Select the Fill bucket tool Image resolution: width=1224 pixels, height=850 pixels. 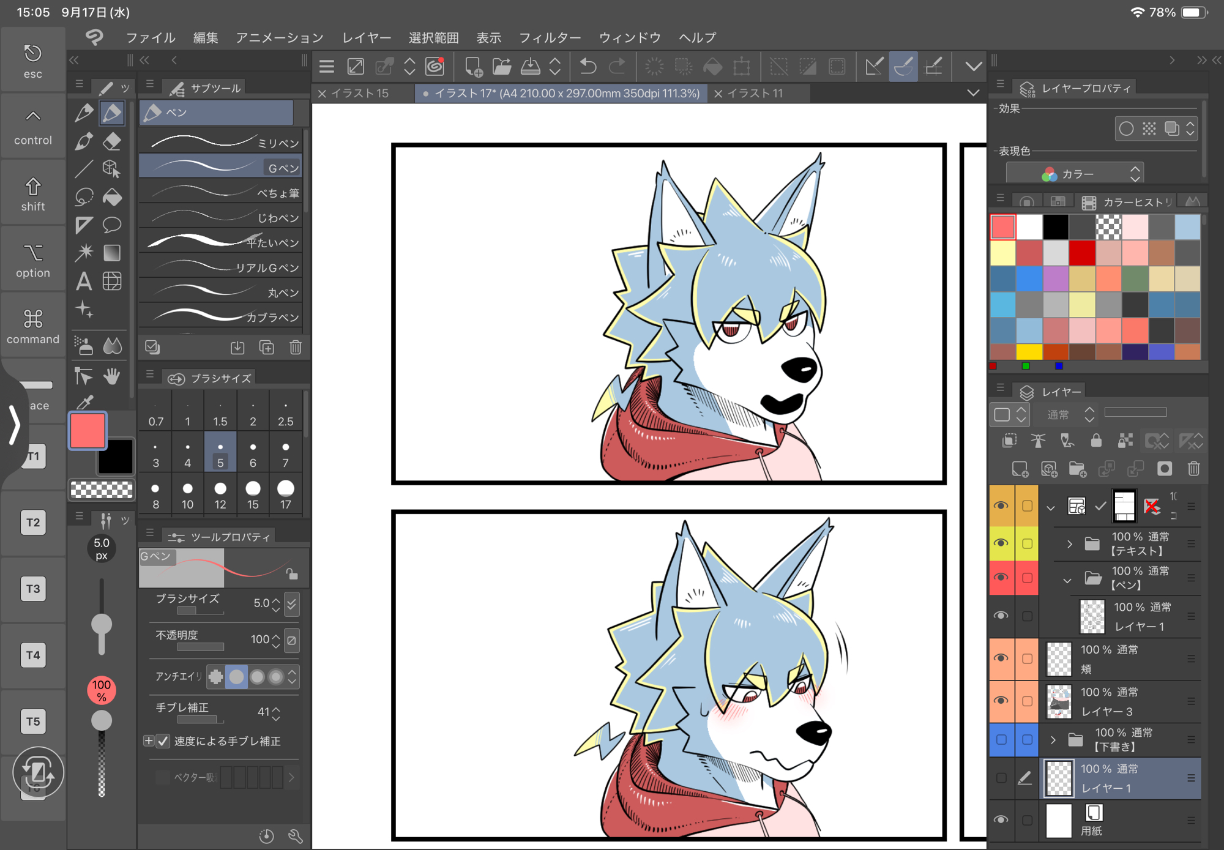click(111, 197)
